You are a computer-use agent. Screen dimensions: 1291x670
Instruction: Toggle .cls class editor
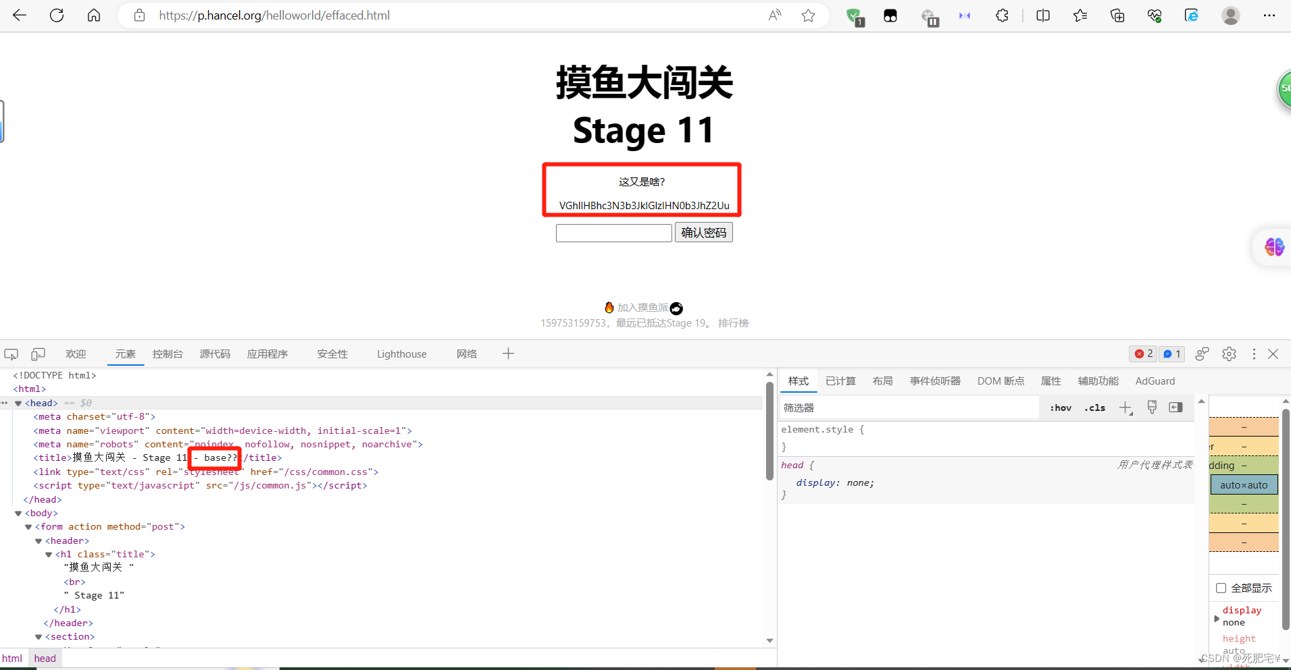point(1094,408)
